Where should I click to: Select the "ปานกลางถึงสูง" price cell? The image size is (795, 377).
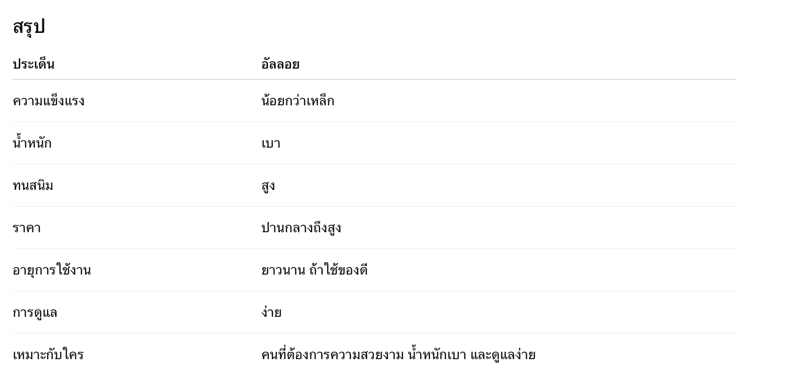point(301,228)
